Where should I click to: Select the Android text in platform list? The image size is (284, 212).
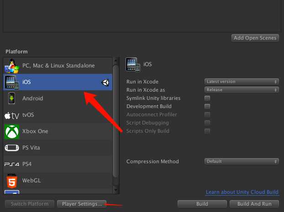coord(32,98)
